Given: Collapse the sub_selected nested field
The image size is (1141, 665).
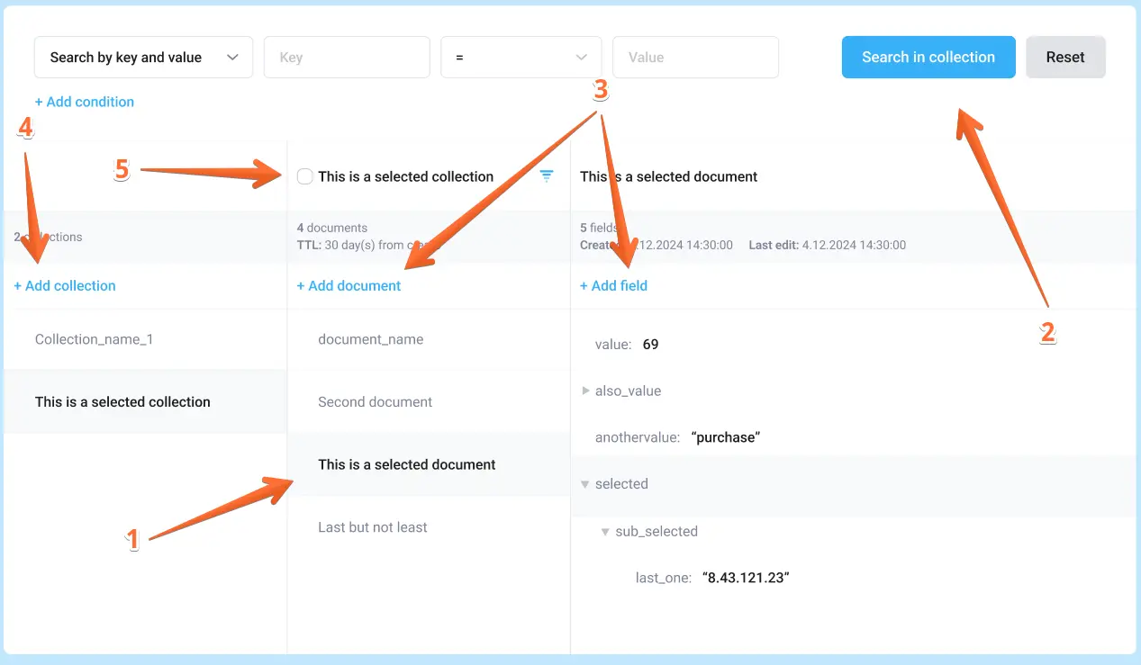Looking at the screenshot, I should coord(606,532).
